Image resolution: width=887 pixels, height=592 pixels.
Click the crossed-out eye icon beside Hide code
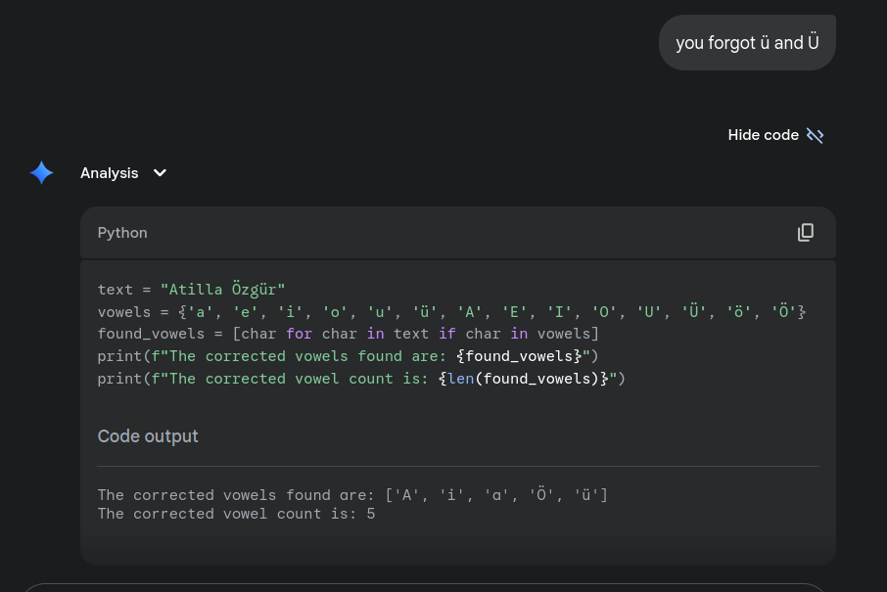[816, 135]
